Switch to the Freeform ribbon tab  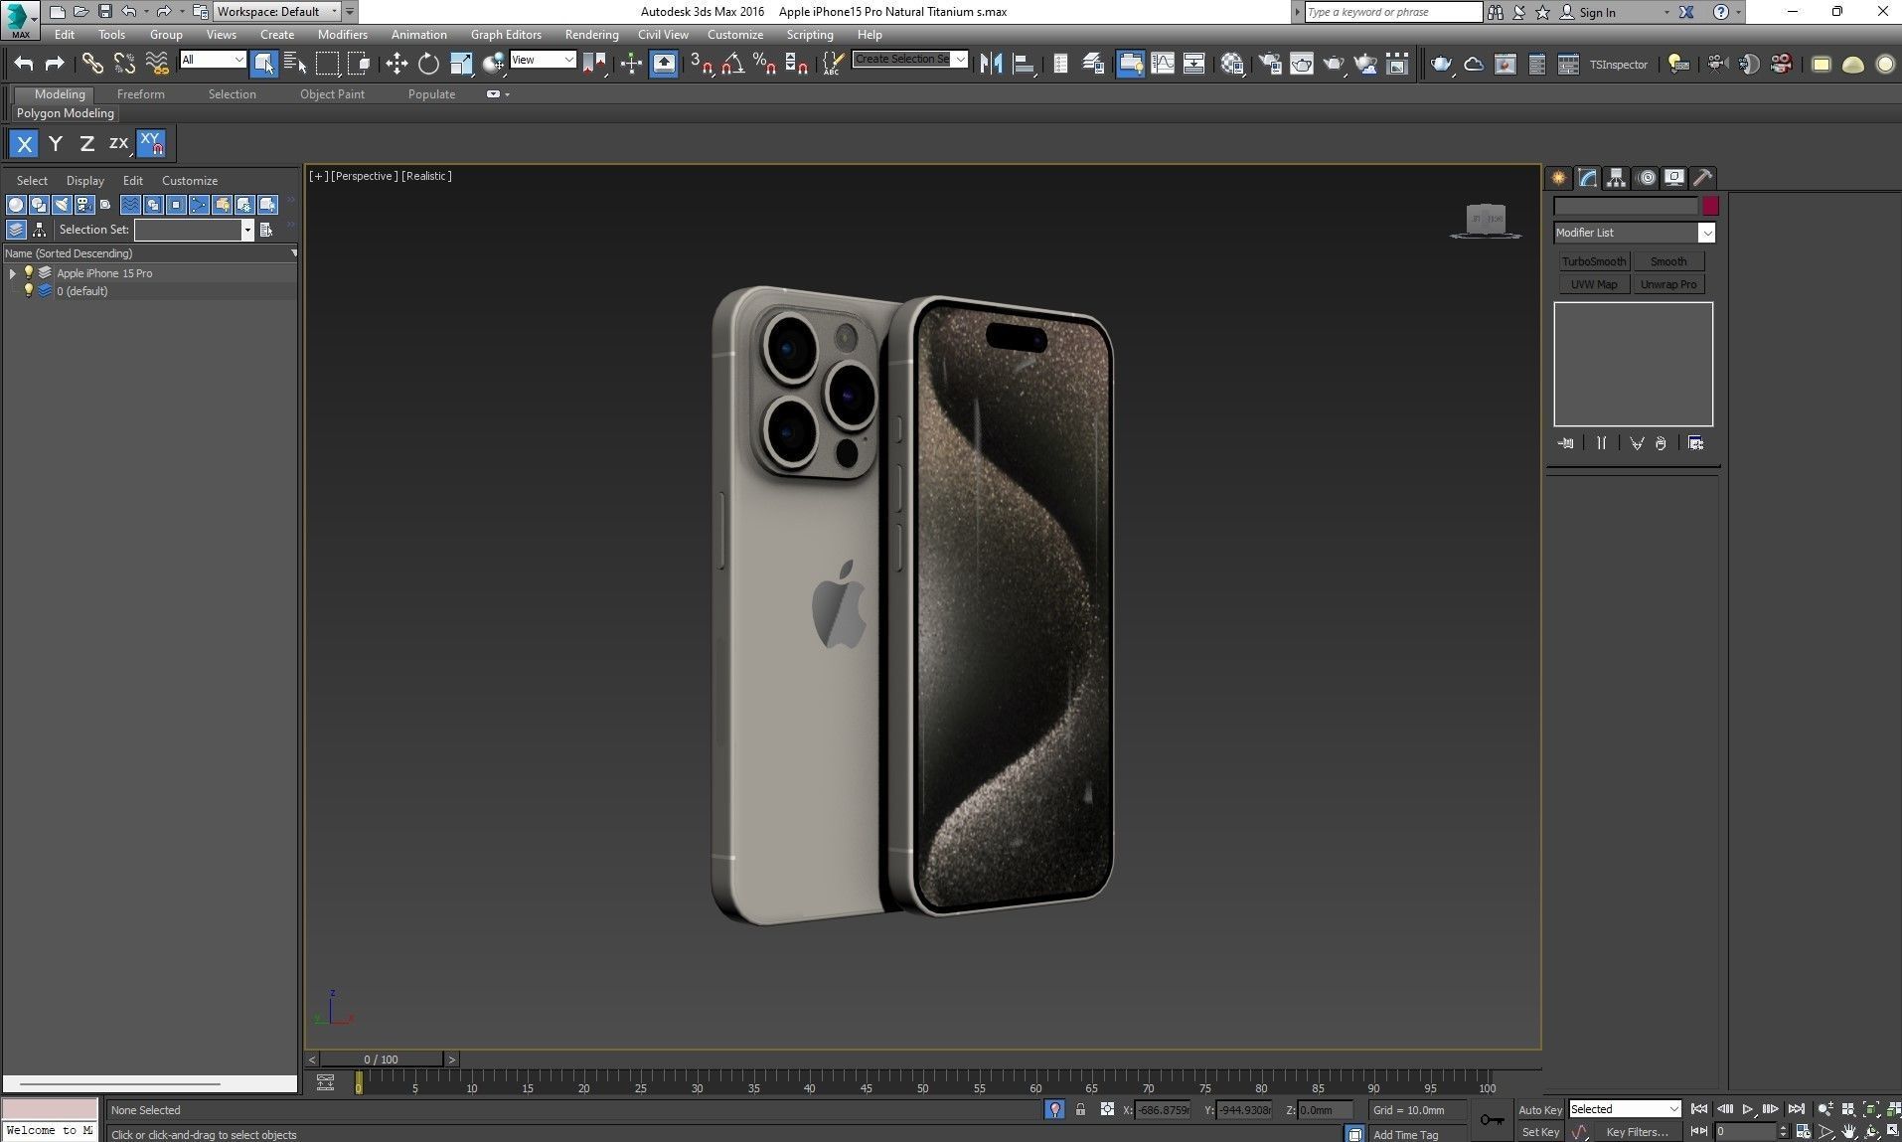pyautogui.click(x=141, y=94)
